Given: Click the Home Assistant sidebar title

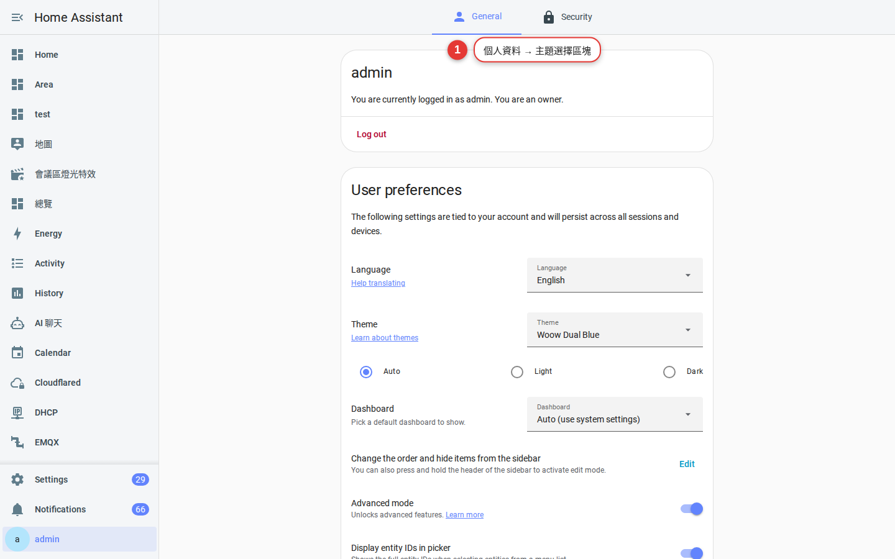Looking at the screenshot, I should coord(78,17).
